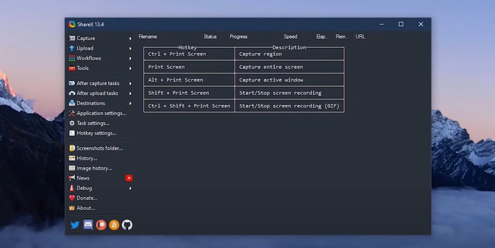The height and width of the screenshot is (248, 495).
Task: Open Hotkey settings
Action: point(96,133)
